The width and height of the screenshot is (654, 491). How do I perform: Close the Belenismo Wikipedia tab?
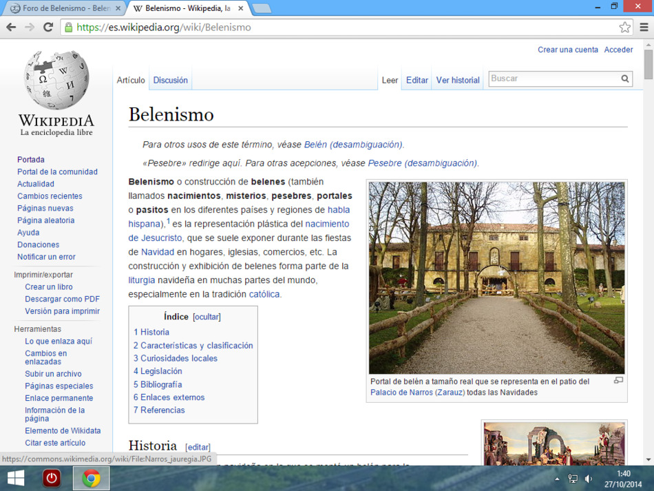(x=241, y=8)
